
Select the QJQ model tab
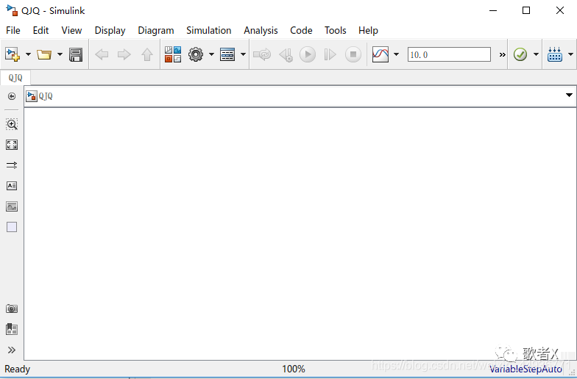pos(15,78)
